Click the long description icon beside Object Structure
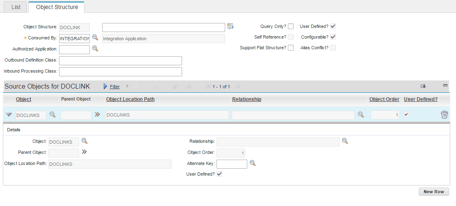Image resolution: width=456 pixels, height=206 pixels. coord(230,27)
